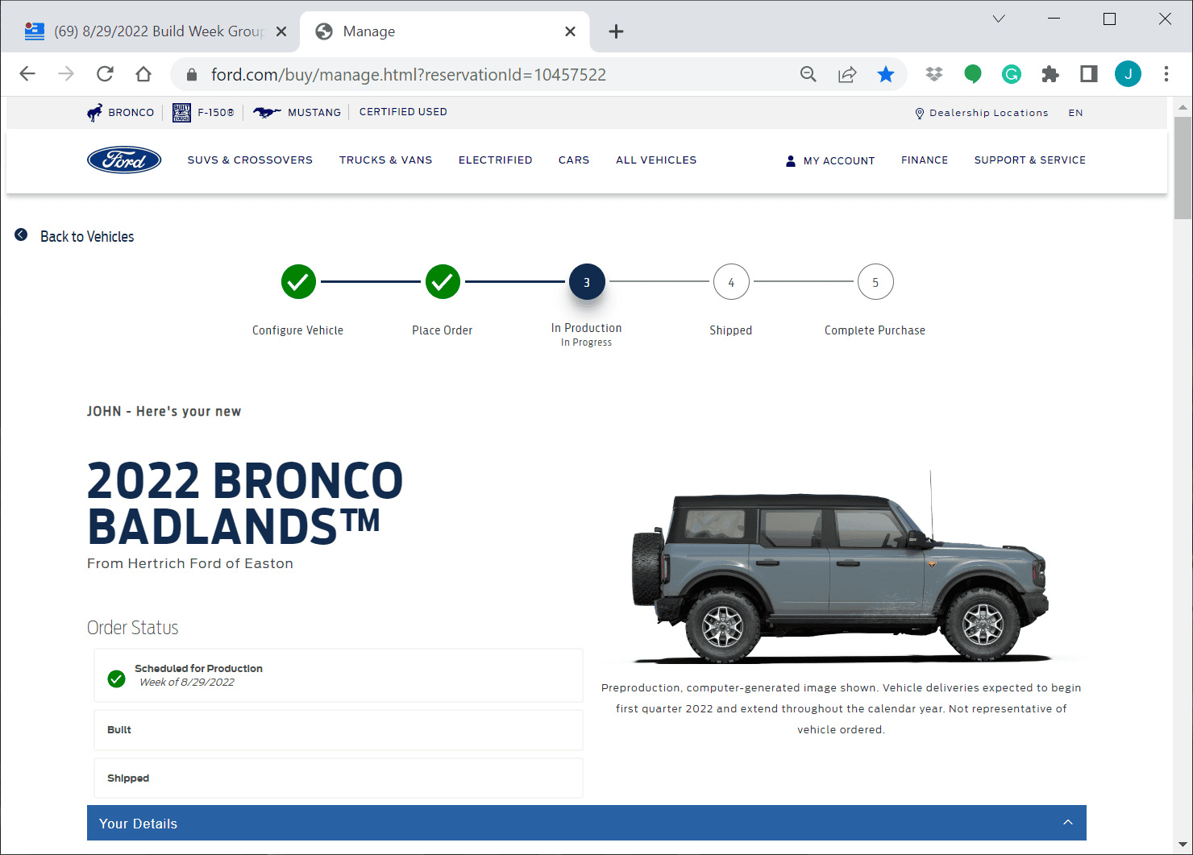
Task: Click Scheduled for Production status row
Action: tap(339, 675)
